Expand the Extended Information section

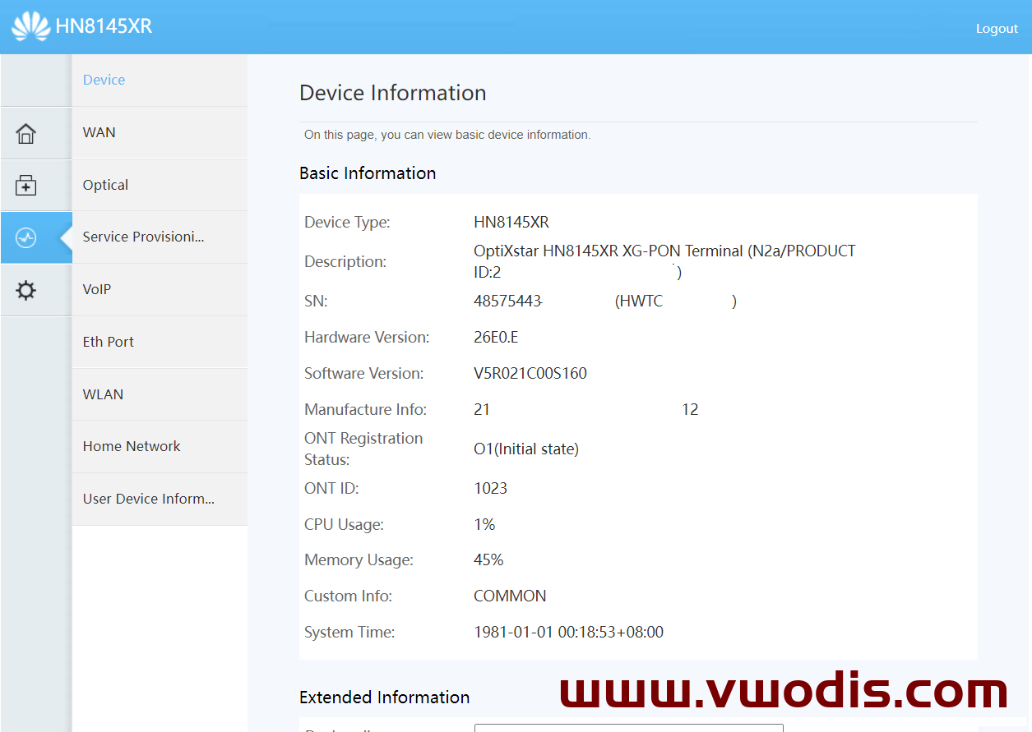point(384,697)
